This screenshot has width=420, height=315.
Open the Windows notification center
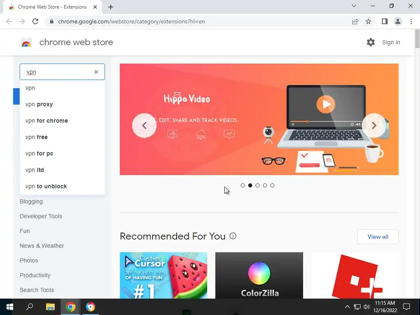pyautogui.click(x=406, y=307)
